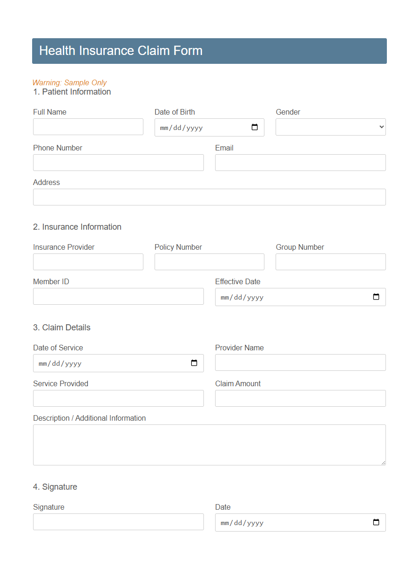The image size is (419, 567).
Task: Click the Description additional information textarea
Action: tap(209, 444)
